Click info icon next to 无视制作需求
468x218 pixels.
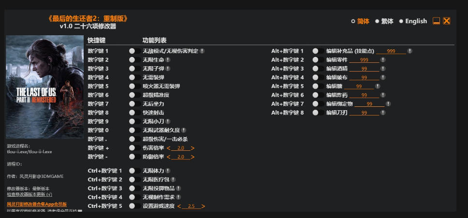(x=178, y=197)
